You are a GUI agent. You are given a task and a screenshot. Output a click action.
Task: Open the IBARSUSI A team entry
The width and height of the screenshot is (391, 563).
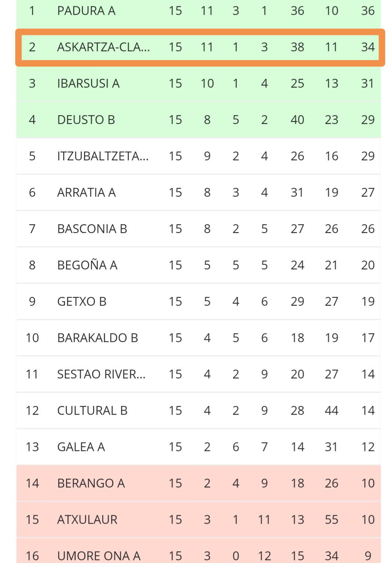click(88, 83)
